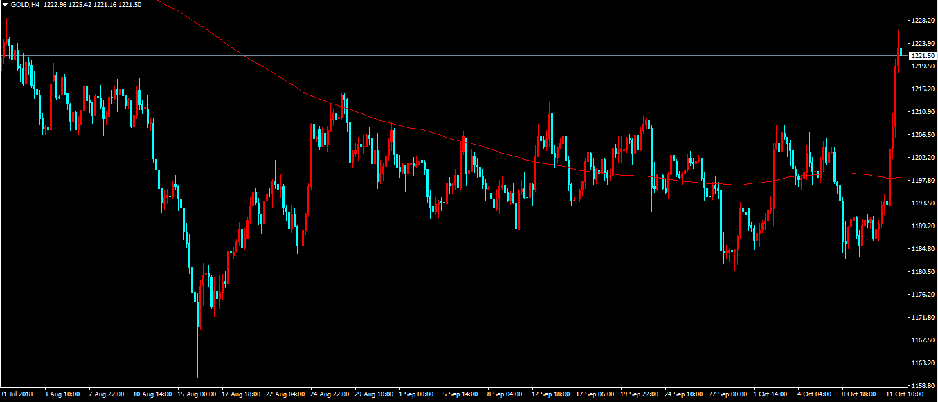Click the 10 Aug 14:00 time label
938x402 pixels.
151,394
